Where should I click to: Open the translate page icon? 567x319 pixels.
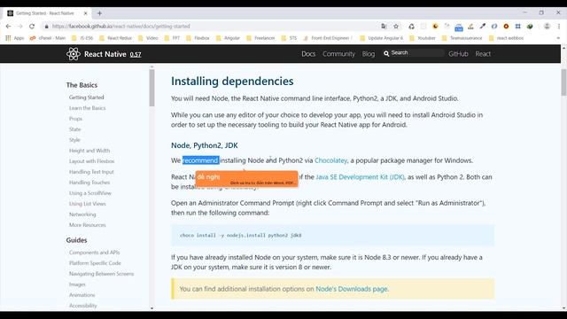click(x=384, y=27)
